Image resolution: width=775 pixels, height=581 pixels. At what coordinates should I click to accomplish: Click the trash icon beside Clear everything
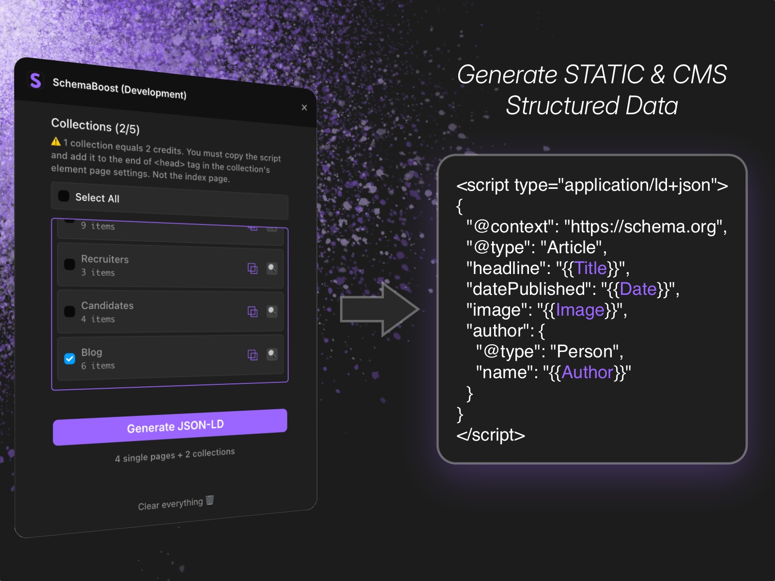click(210, 501)
